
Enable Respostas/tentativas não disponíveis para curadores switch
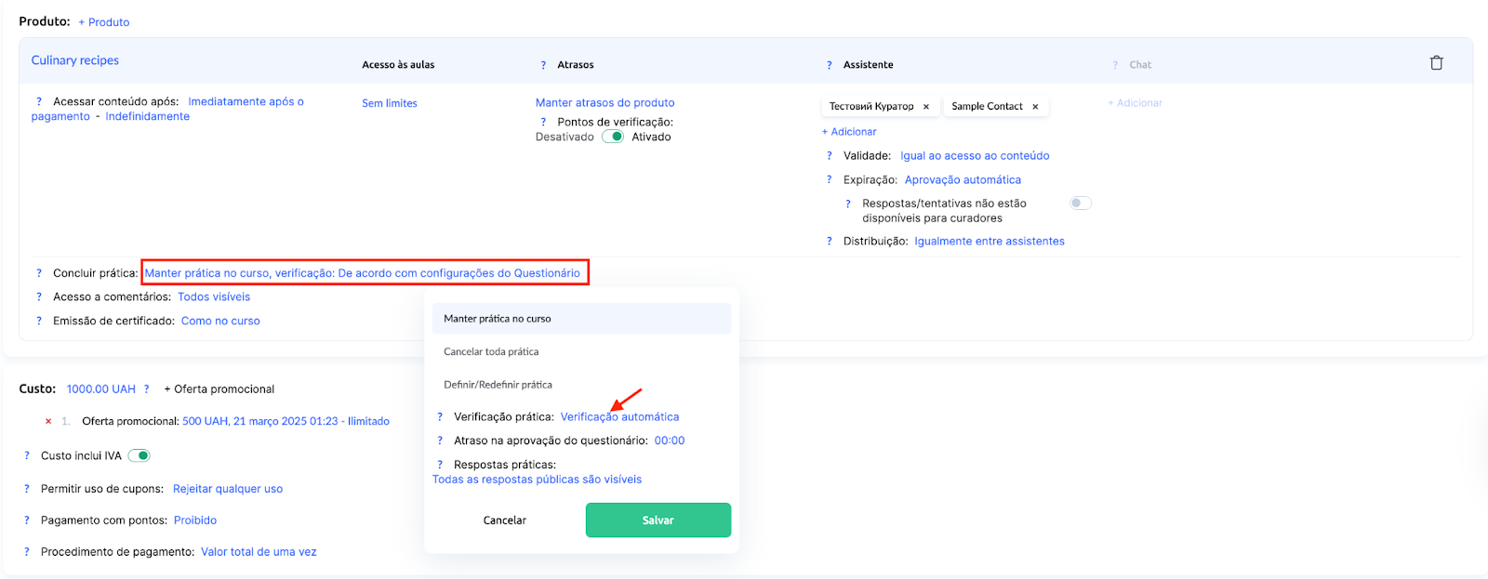[1080, 203]
